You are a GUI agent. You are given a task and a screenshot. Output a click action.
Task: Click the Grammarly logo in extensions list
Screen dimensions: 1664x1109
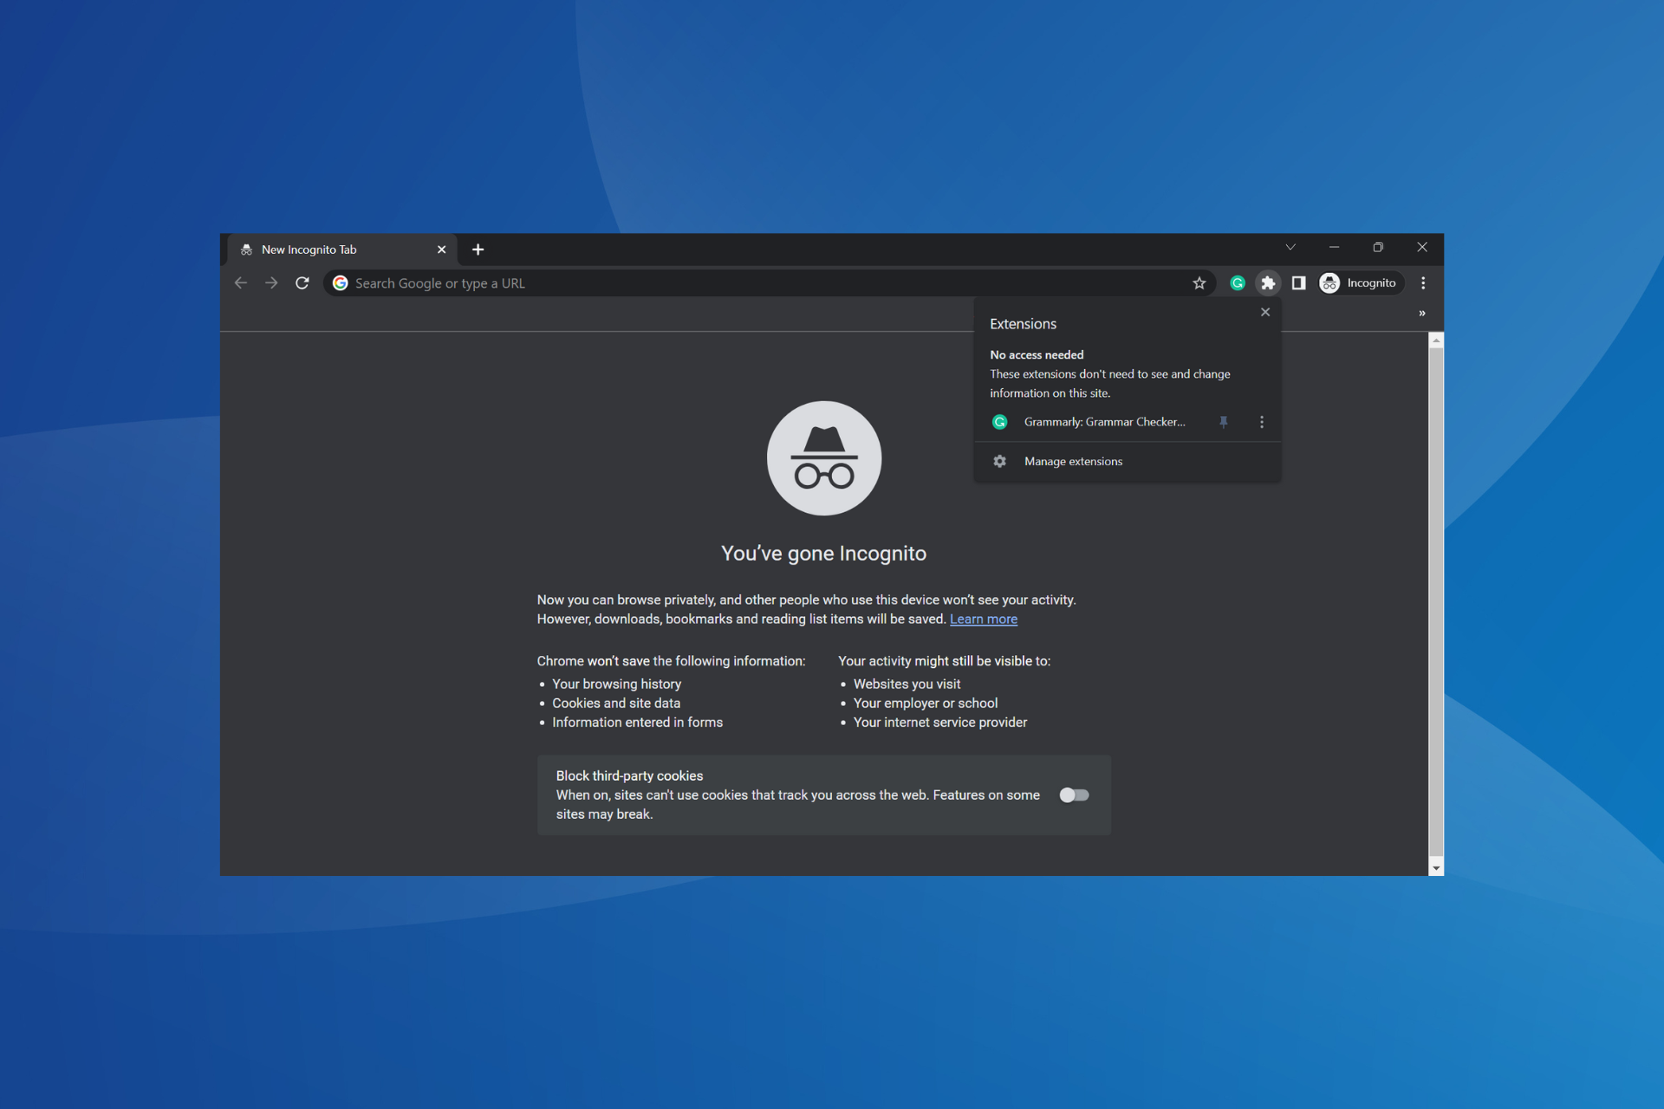[x=999, y=422]
